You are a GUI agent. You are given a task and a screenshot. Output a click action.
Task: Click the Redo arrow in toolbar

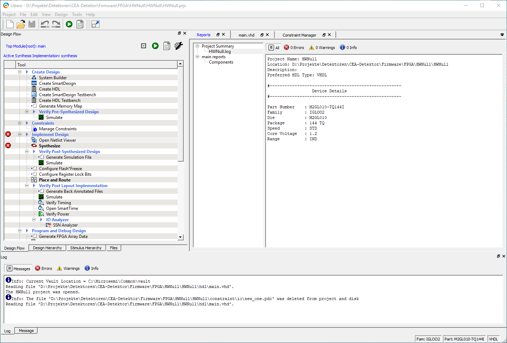56,24
